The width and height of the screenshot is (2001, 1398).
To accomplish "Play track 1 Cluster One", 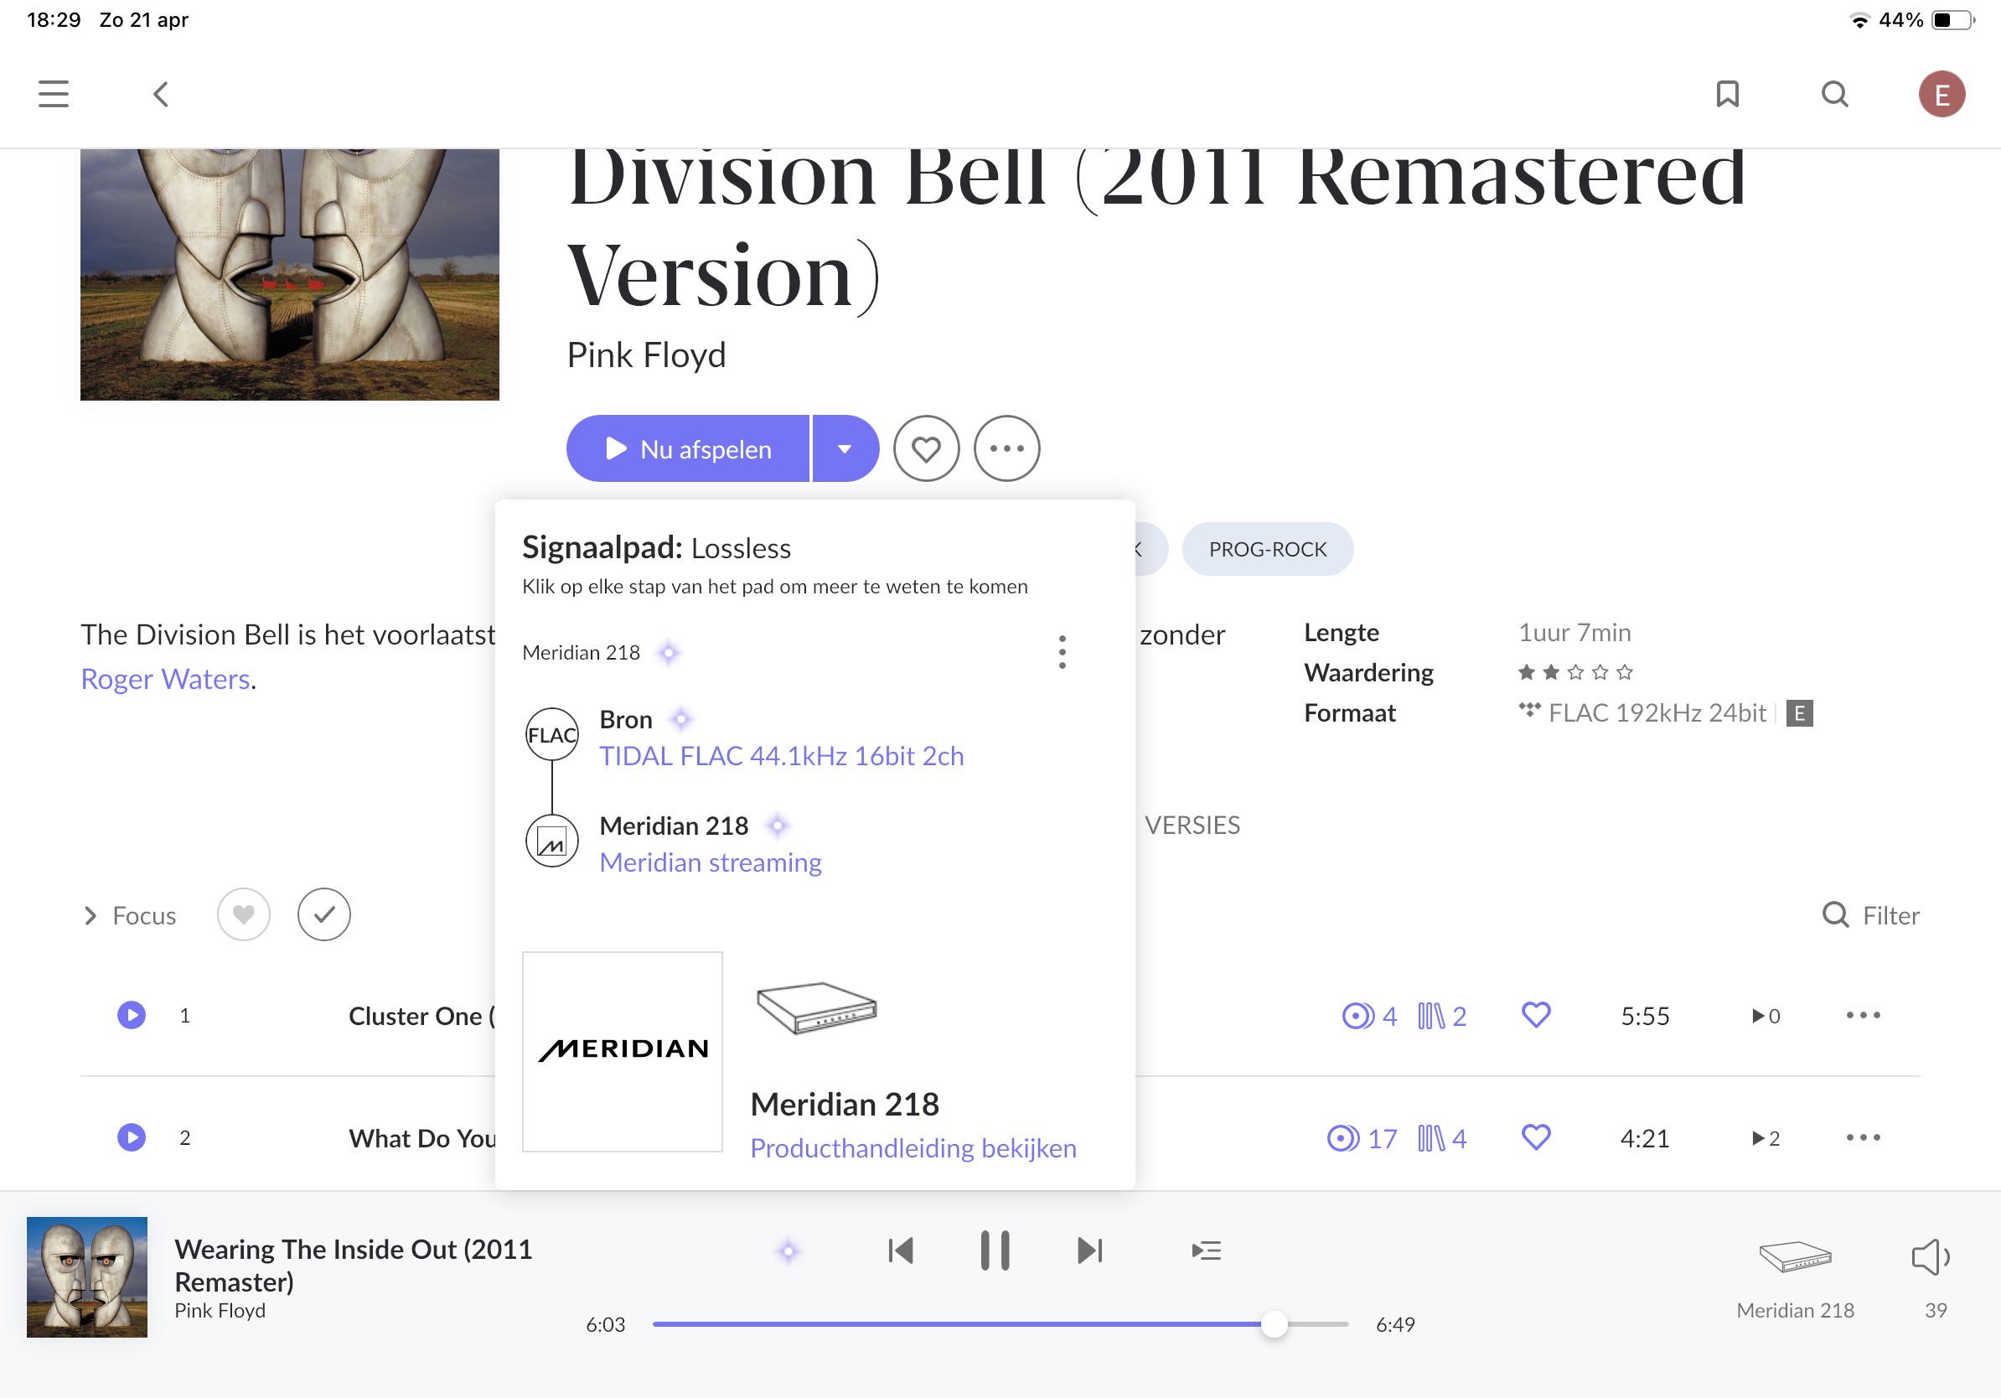I will (x=132, y=1015).
